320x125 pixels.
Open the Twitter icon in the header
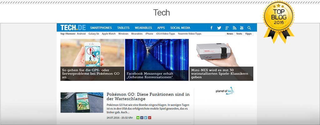219,28
